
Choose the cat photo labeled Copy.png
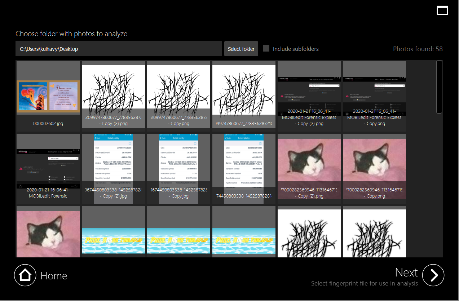[x=374, y=168]
